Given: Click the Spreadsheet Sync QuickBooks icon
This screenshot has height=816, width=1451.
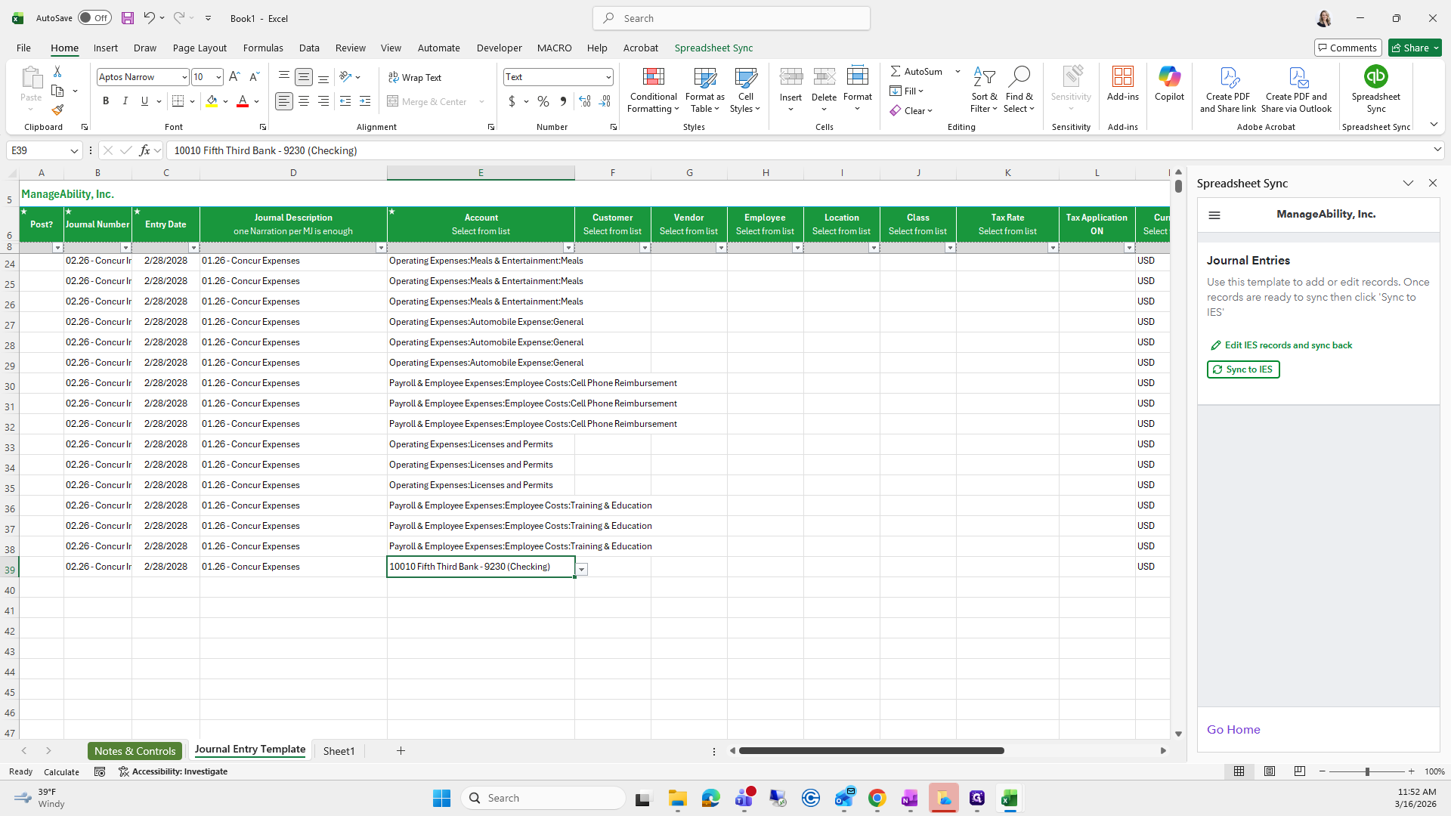Looking at the screenshot, I should (x=1375, y=77).
